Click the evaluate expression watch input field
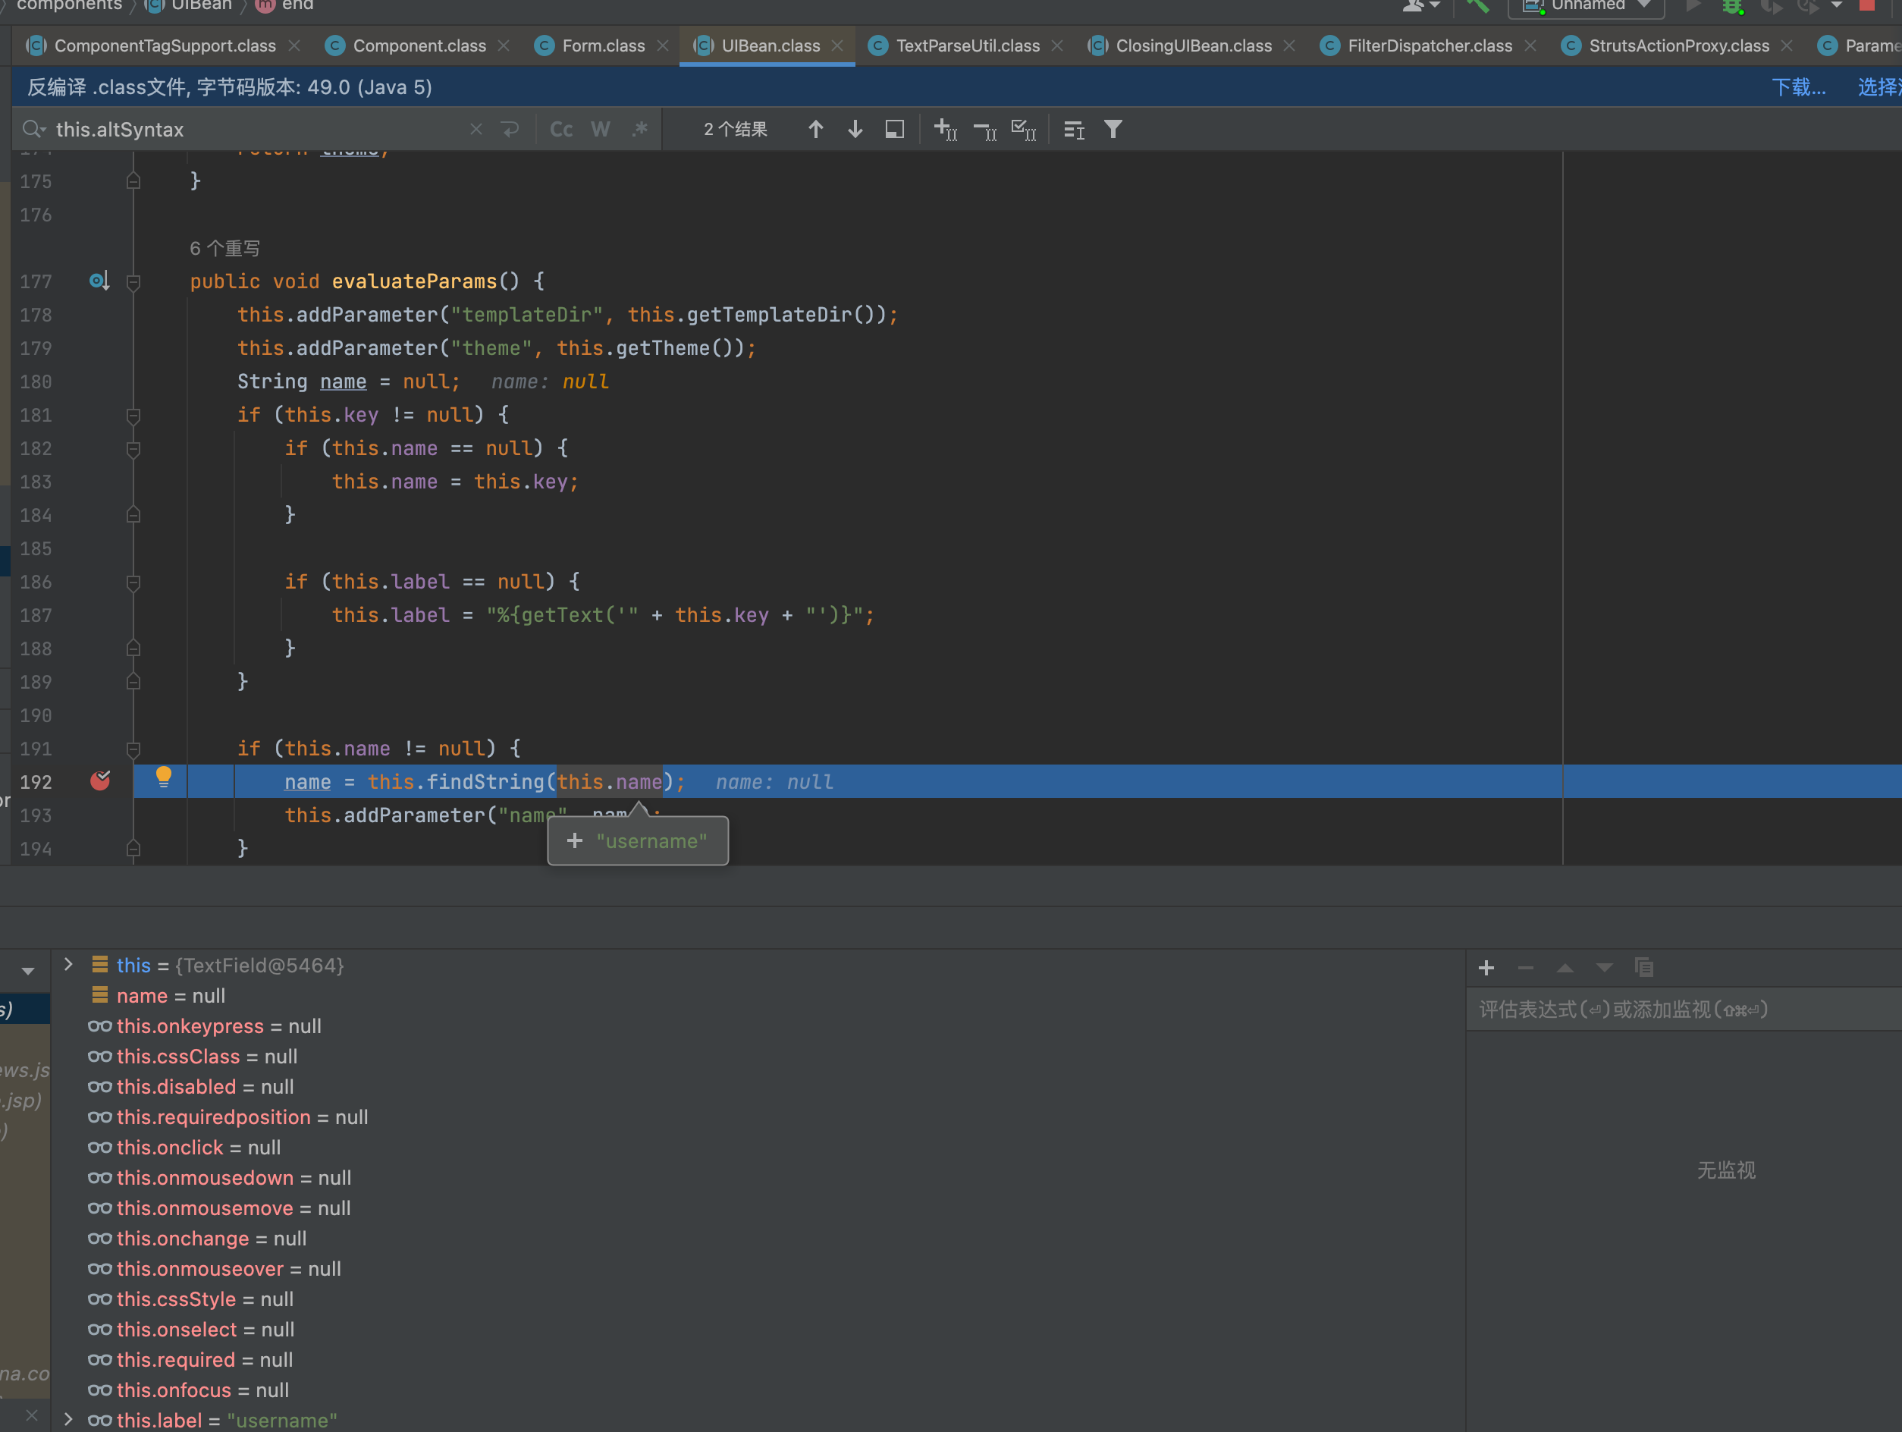Screen dimensions: 1902x1432 click(1685, 1009)
